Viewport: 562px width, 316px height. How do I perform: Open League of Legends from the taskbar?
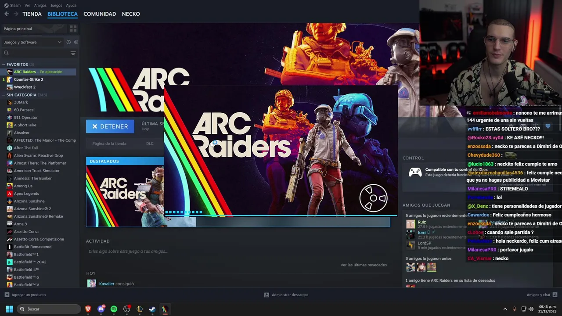140,309
